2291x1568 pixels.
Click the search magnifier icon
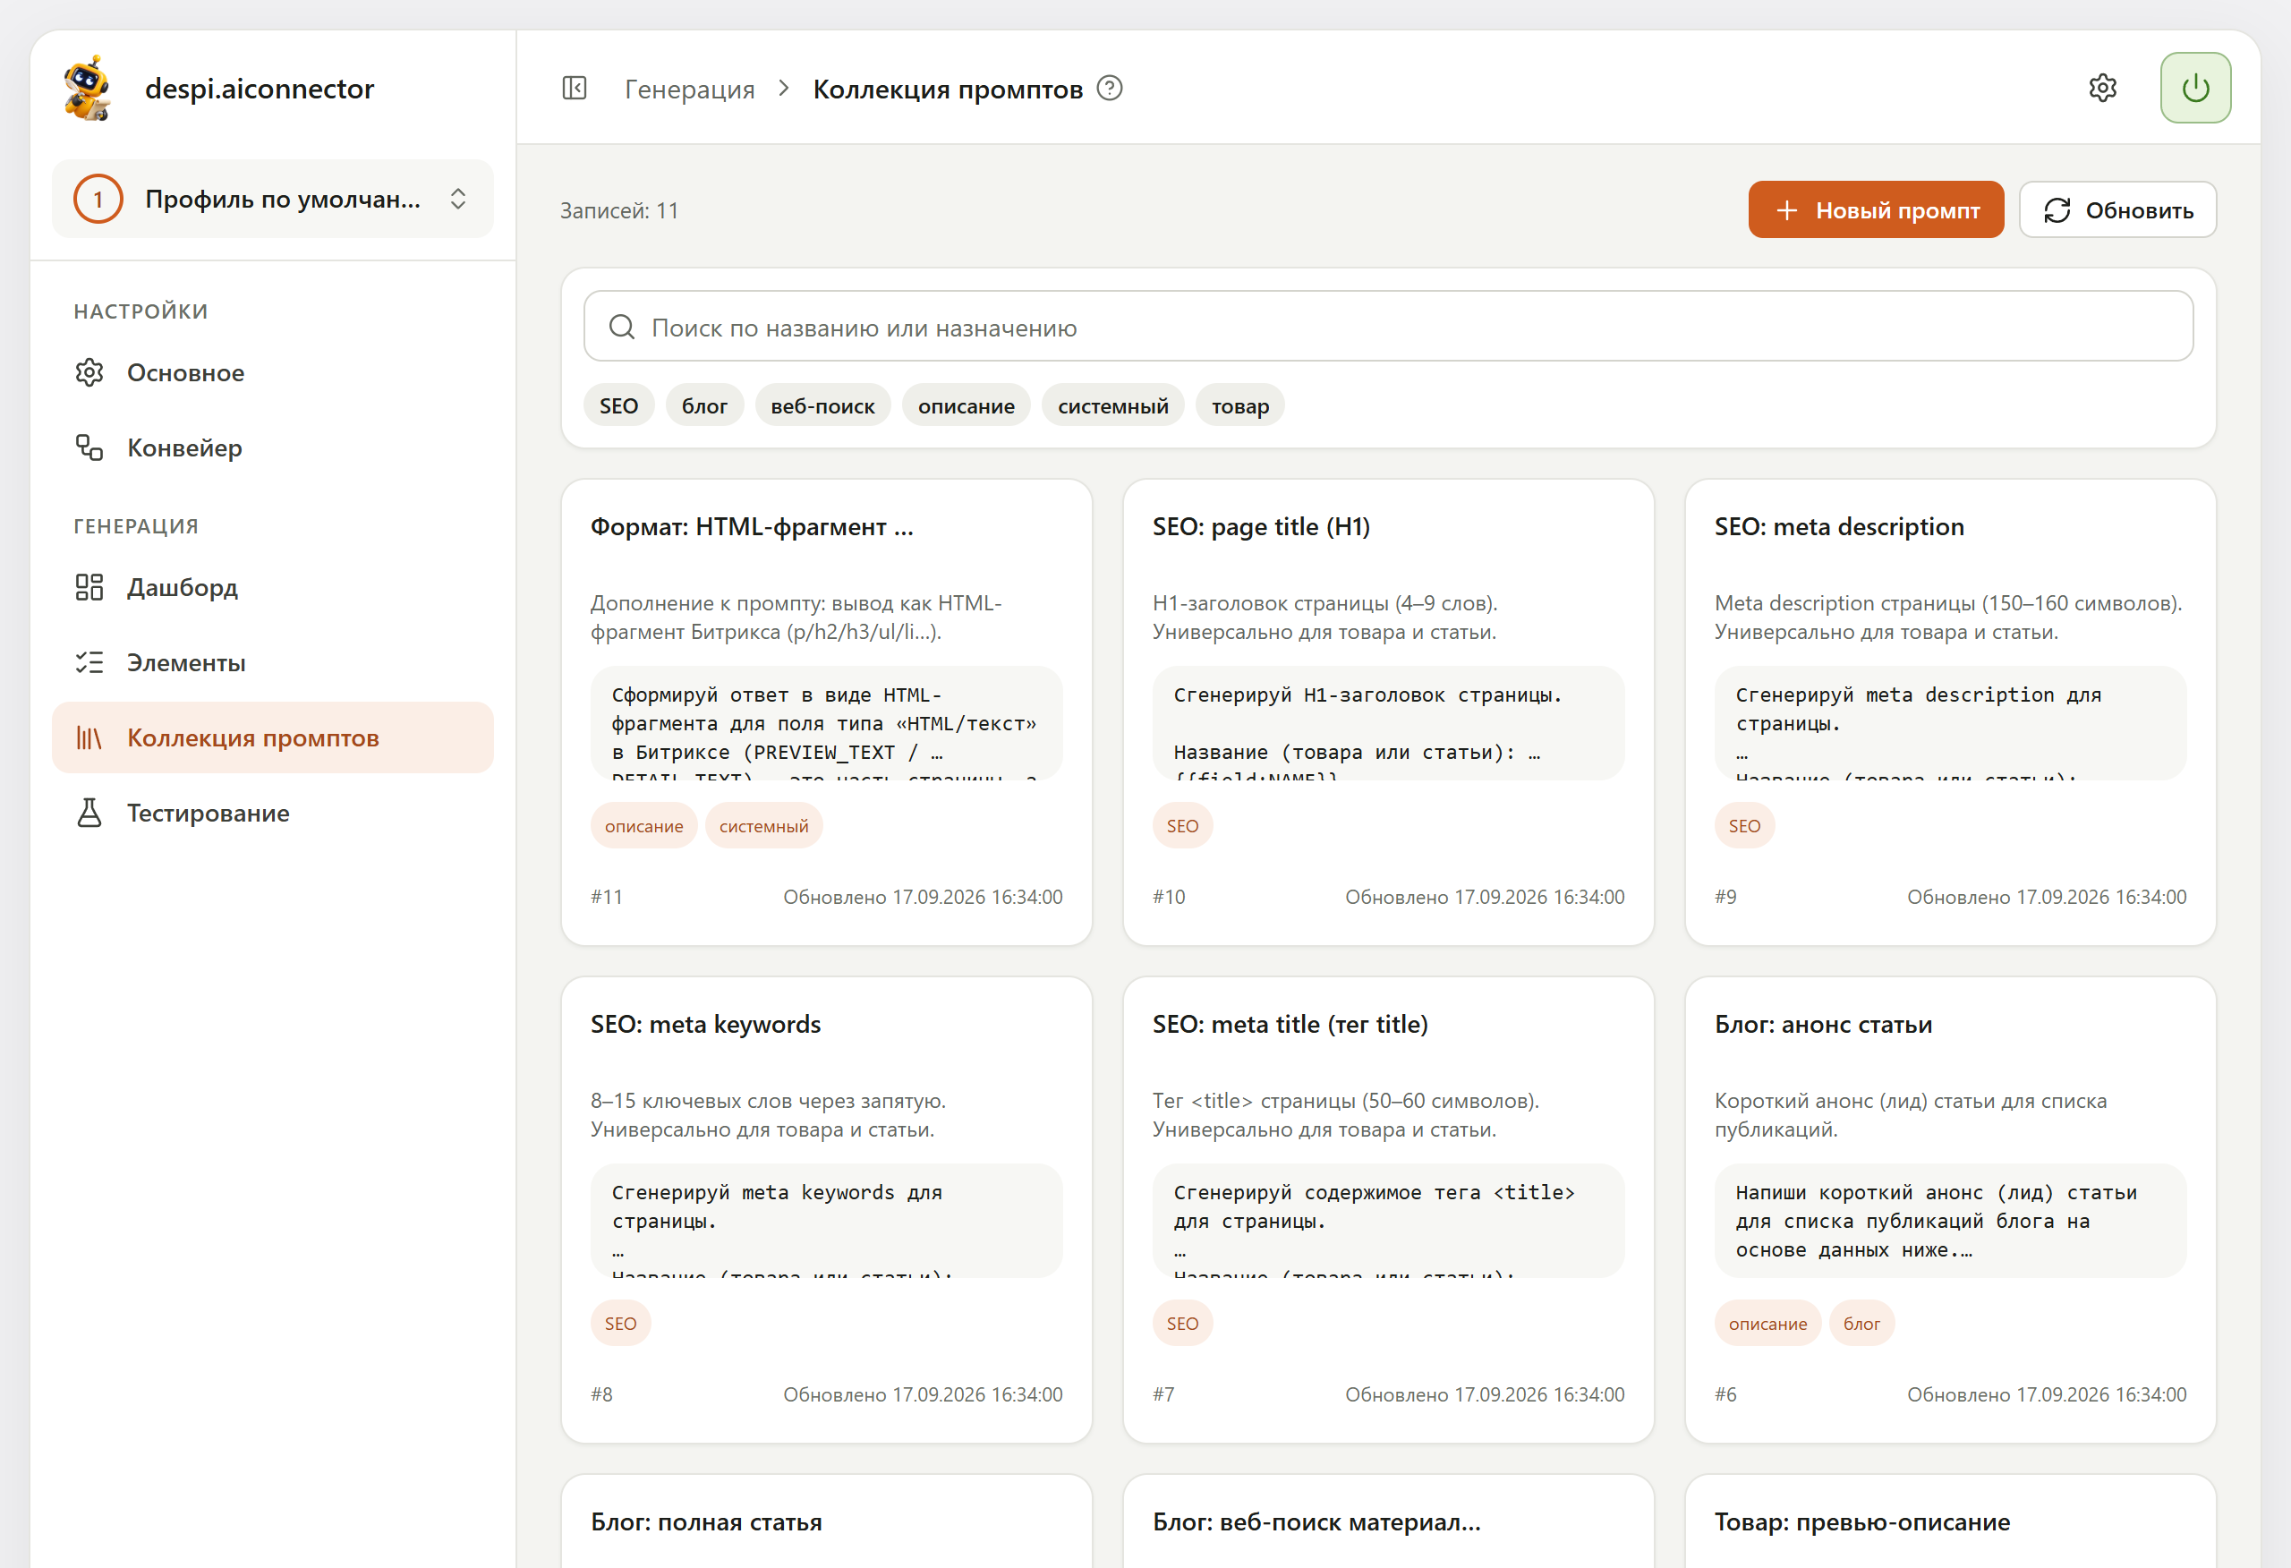coord(622,327)
